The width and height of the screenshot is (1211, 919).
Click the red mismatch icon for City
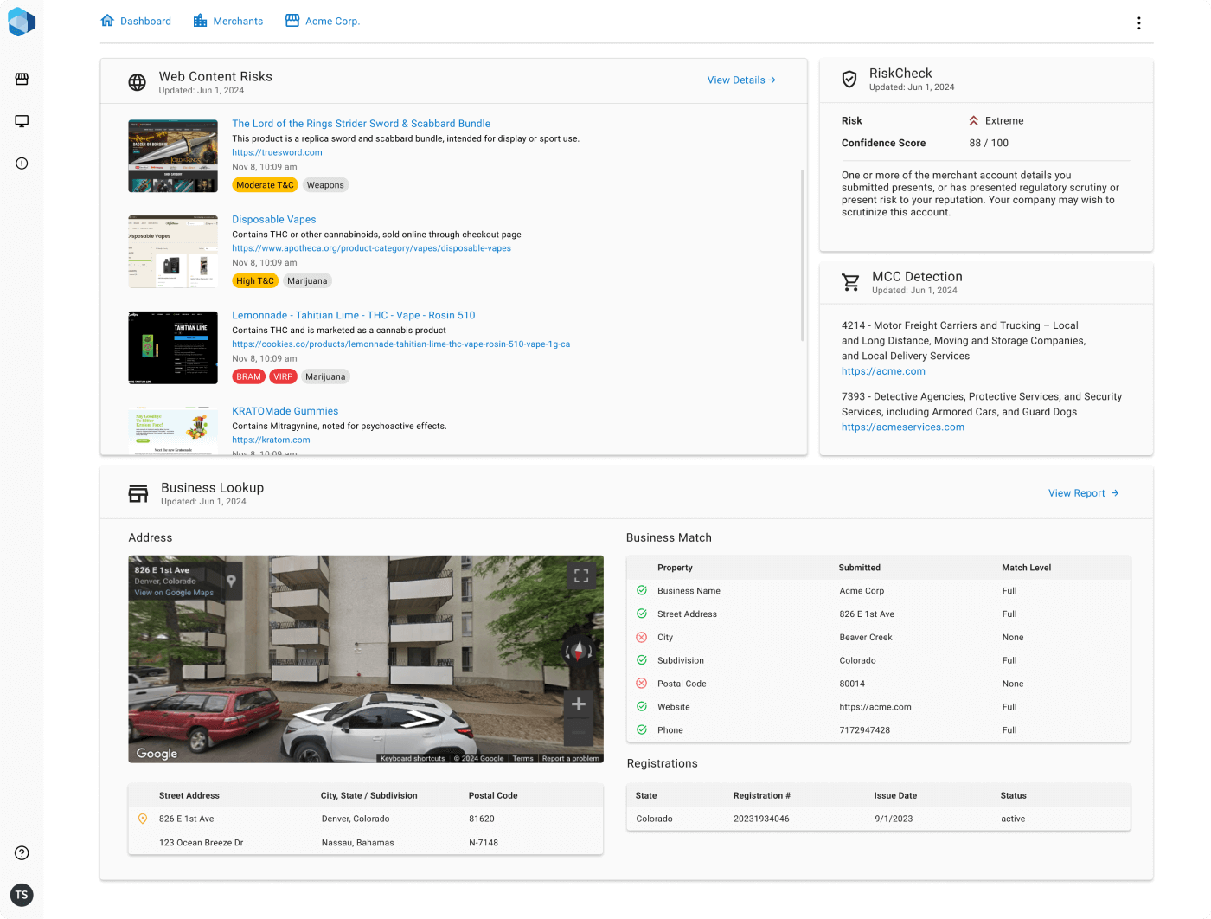(x=641, y=637)
